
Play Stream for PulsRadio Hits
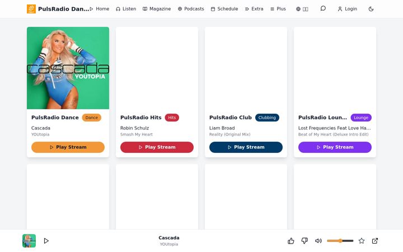coord(157,147)
